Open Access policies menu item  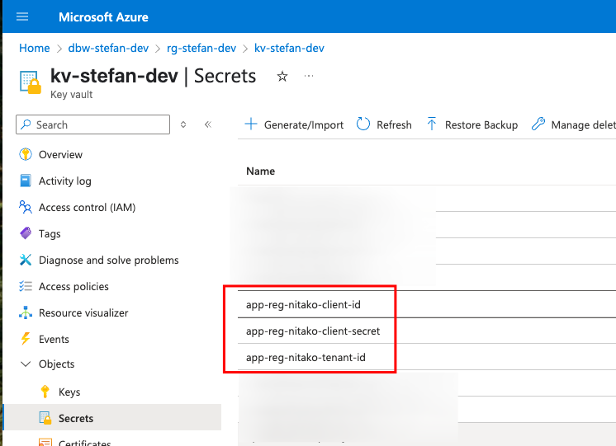click(73, 286)
